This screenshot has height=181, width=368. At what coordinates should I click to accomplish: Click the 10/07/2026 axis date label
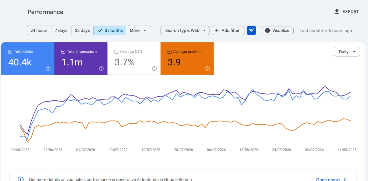point(118,150)
